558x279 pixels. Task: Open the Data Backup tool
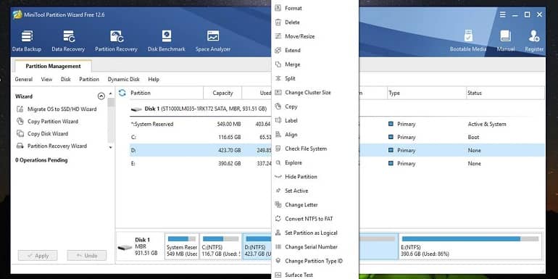(x=27, y=41)
